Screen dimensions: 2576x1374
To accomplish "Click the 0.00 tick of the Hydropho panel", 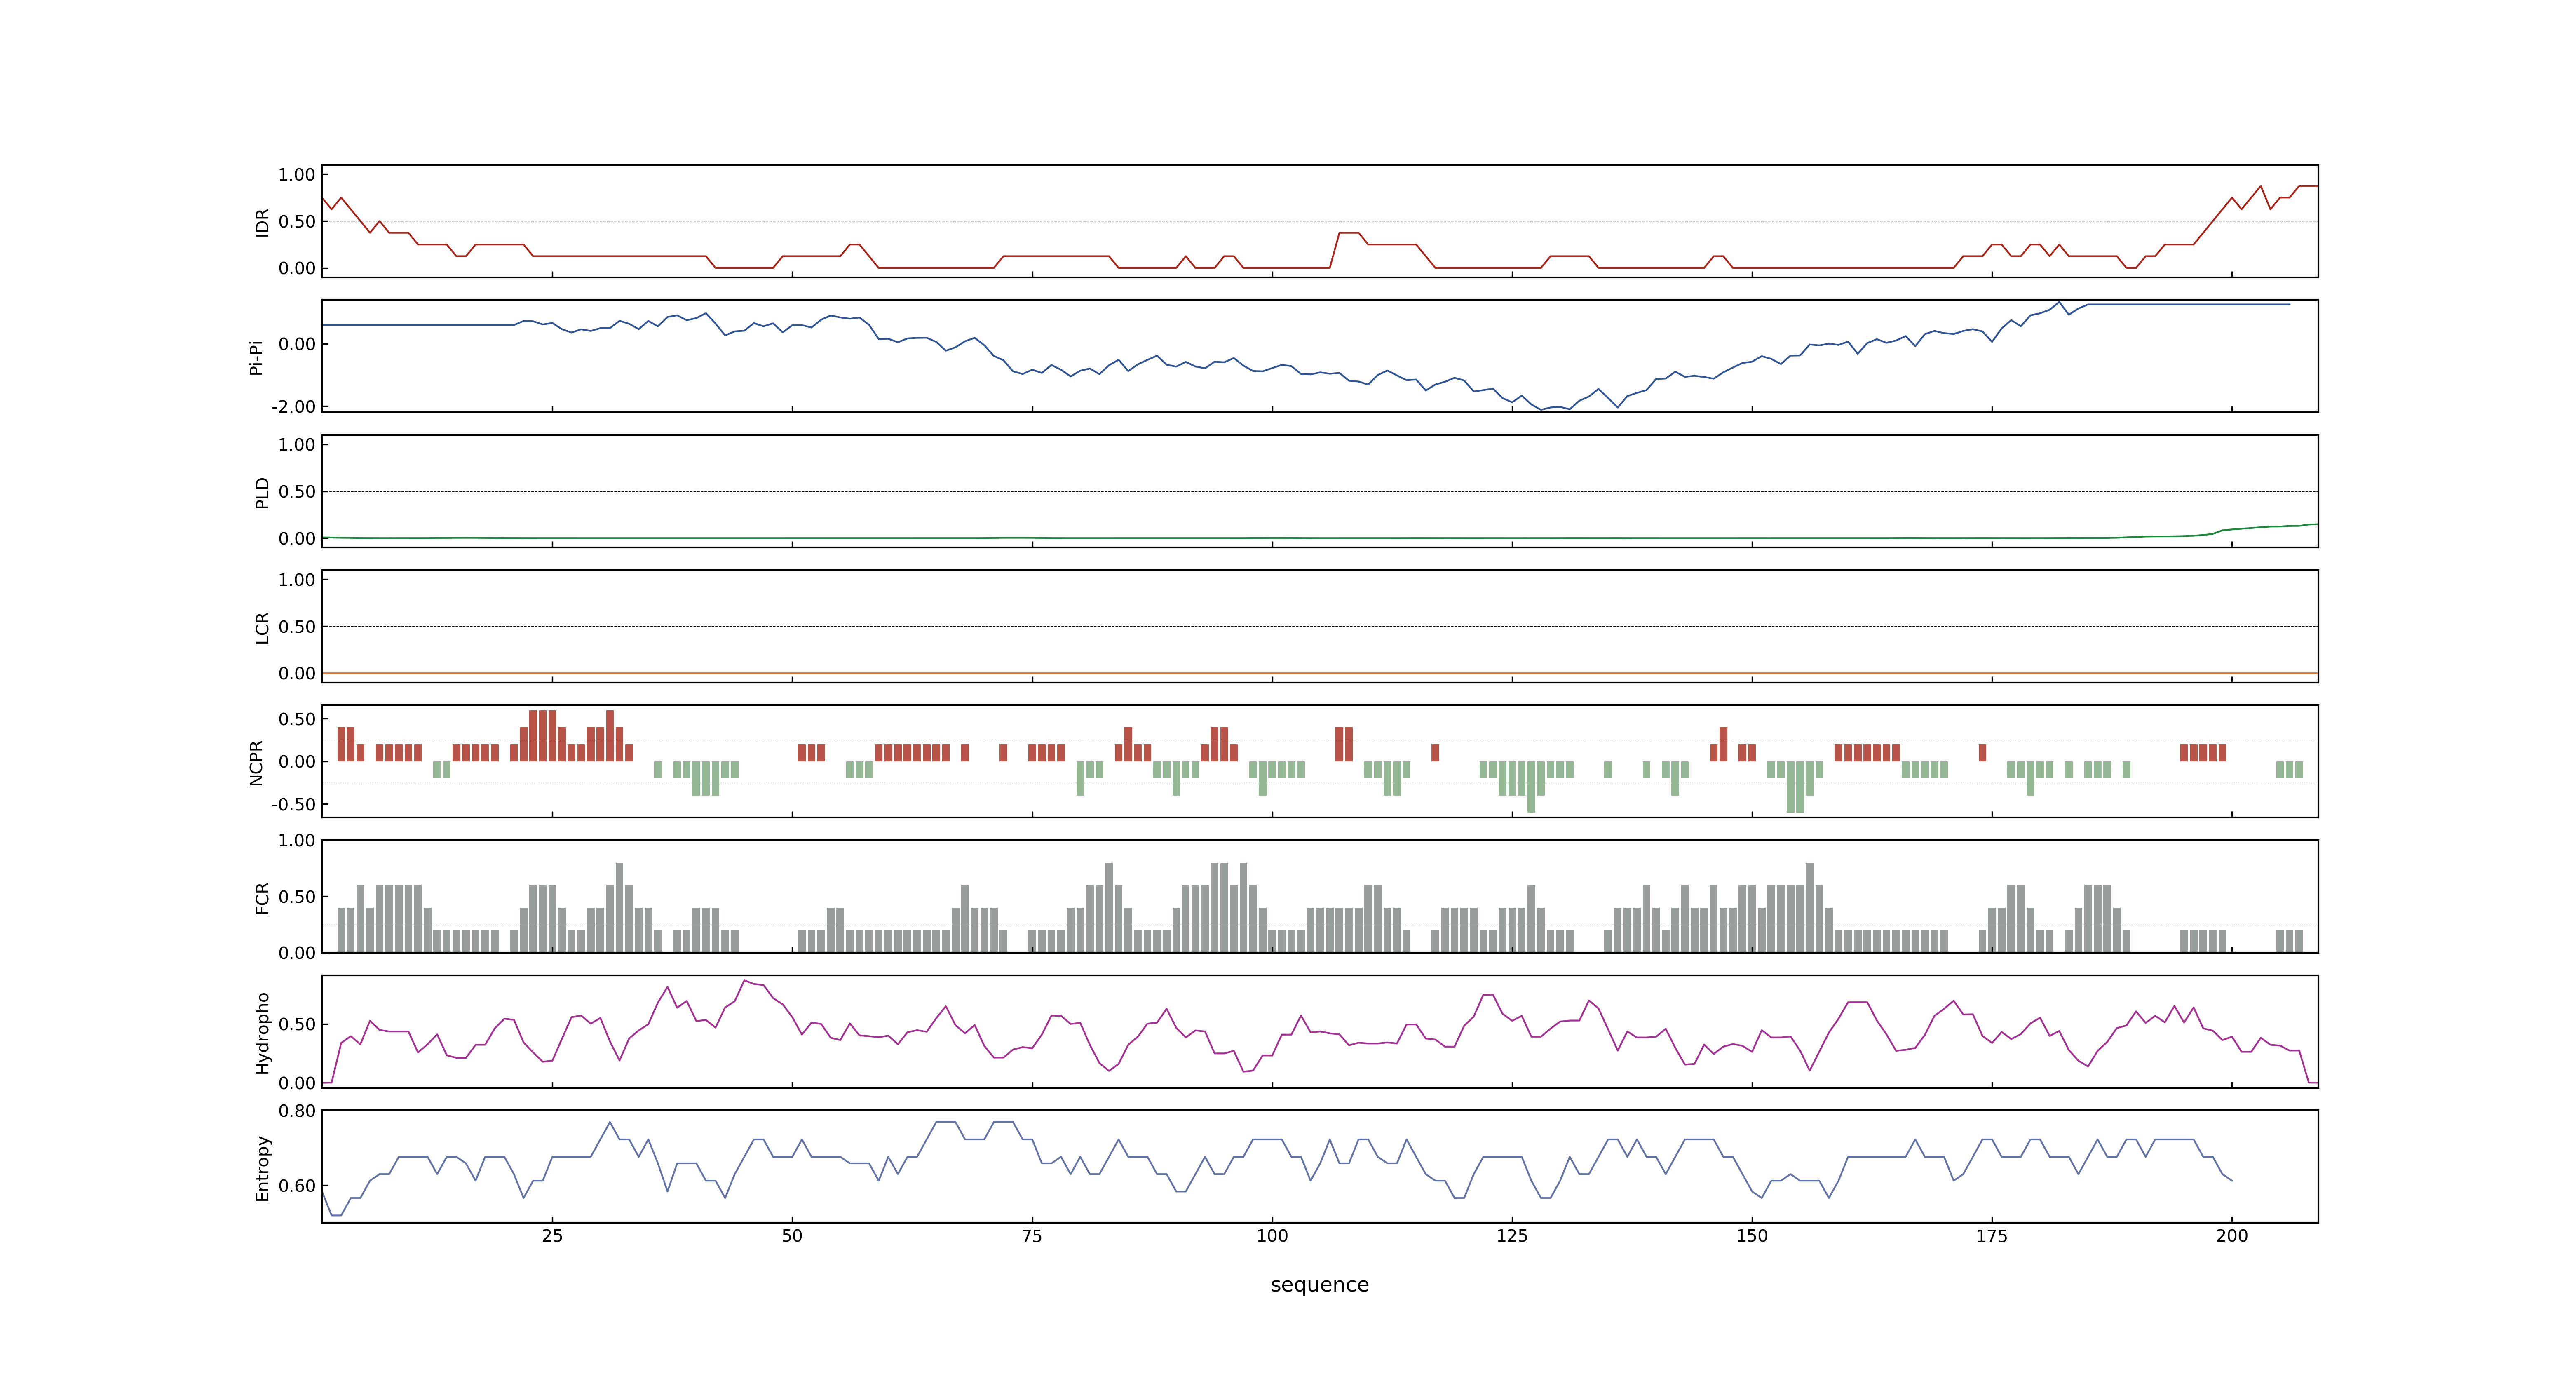I will 297,1083.
